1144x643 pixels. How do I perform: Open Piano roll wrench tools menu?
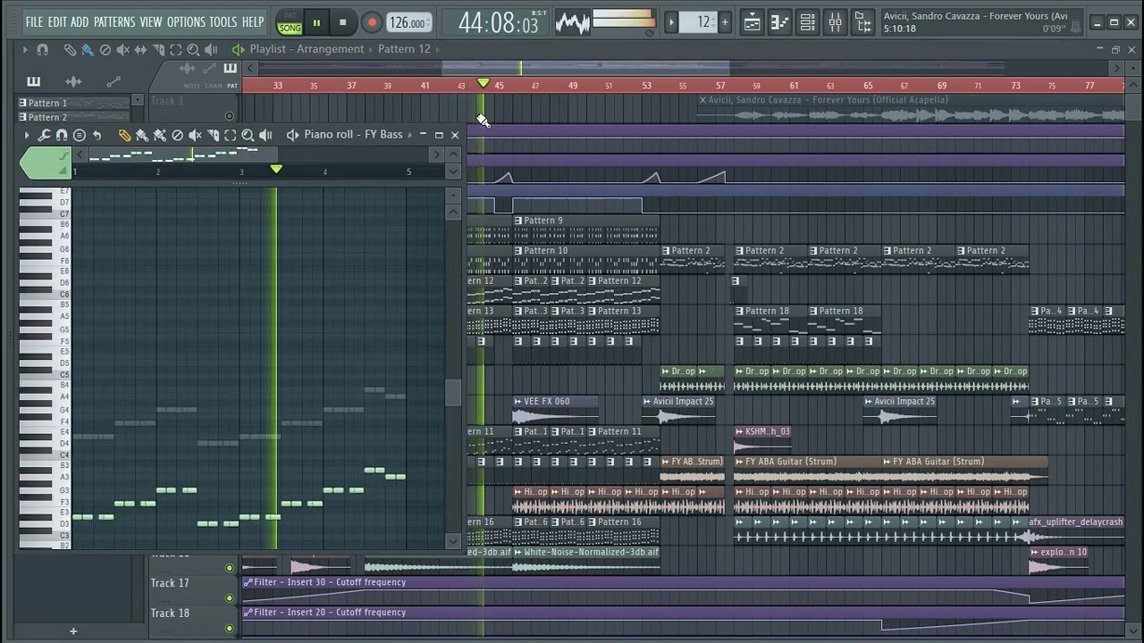tap(44, 135)
